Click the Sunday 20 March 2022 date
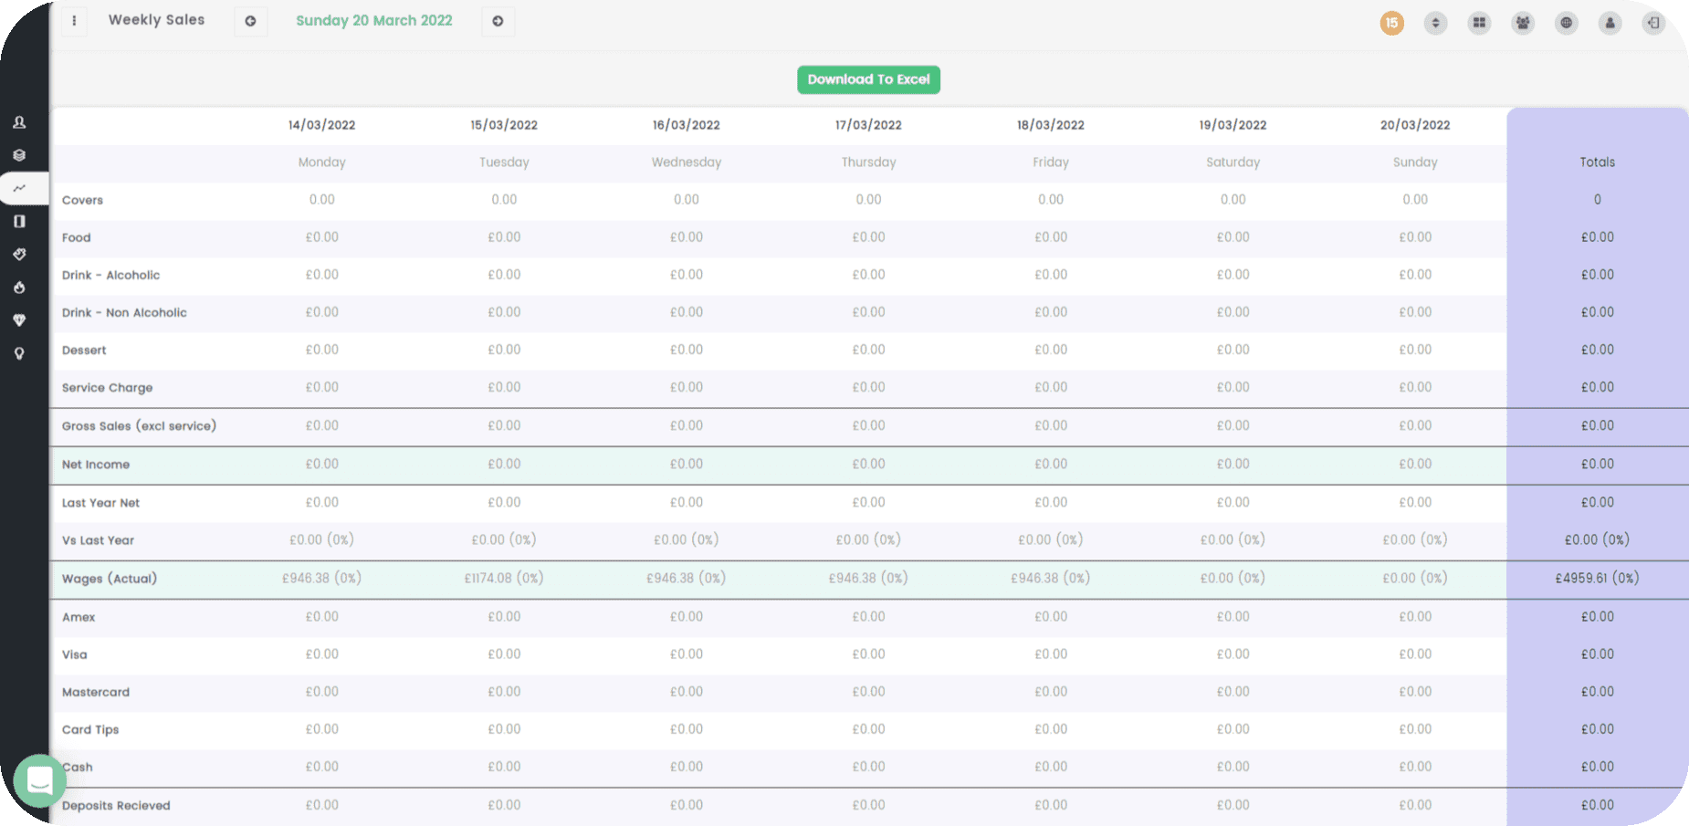This screenshot has width=1689, height=826. pyautogui.click(x=374, y=21)
